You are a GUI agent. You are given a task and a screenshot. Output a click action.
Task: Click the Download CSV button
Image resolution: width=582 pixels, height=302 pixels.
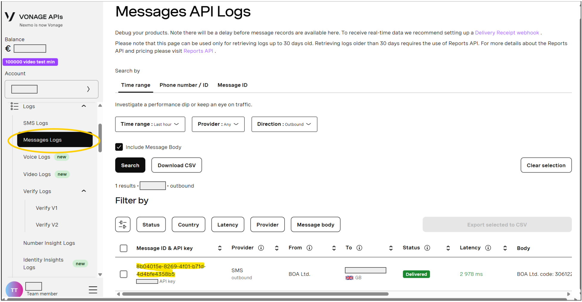point(177,165)
